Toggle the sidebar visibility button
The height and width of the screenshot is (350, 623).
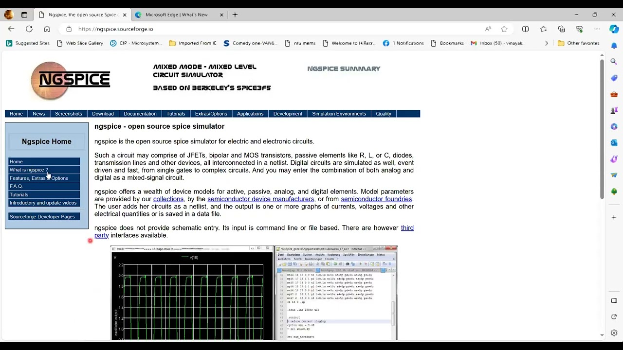pyautogui.click(x=614, y=300)
